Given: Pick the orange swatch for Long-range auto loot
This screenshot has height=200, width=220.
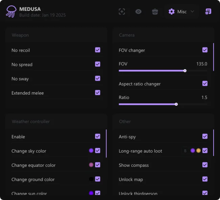Looking at the screenshot, I should 198,151.
